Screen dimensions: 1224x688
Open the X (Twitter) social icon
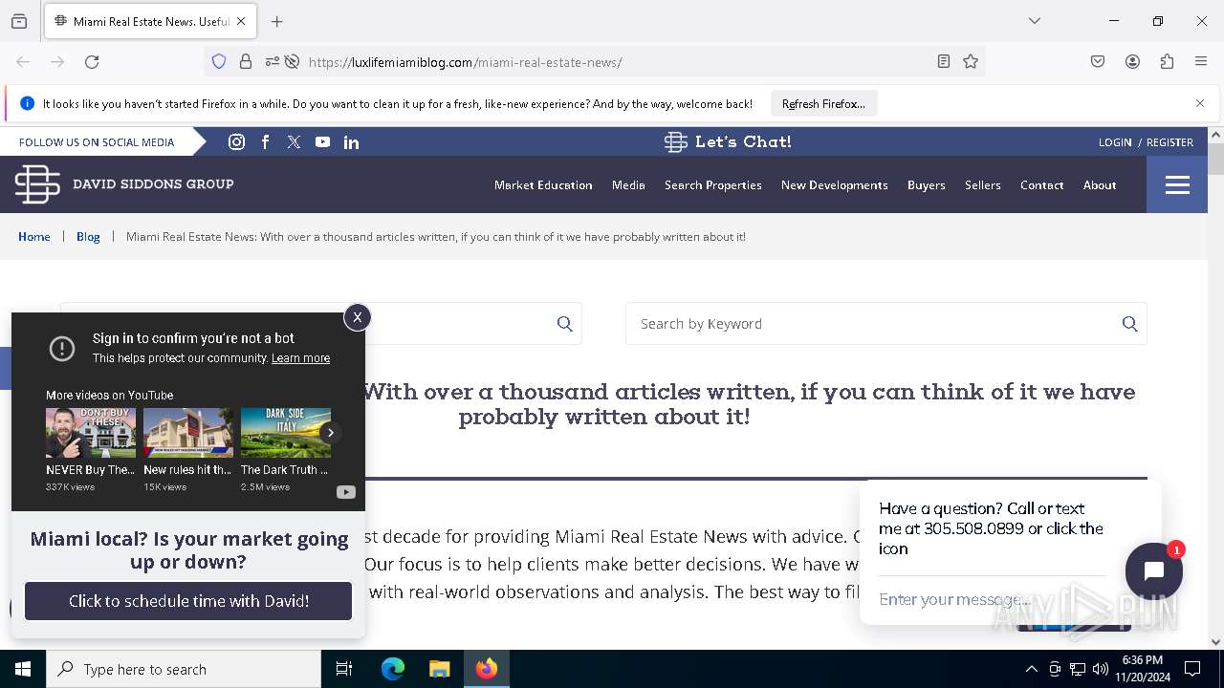[x=294, y=141]
